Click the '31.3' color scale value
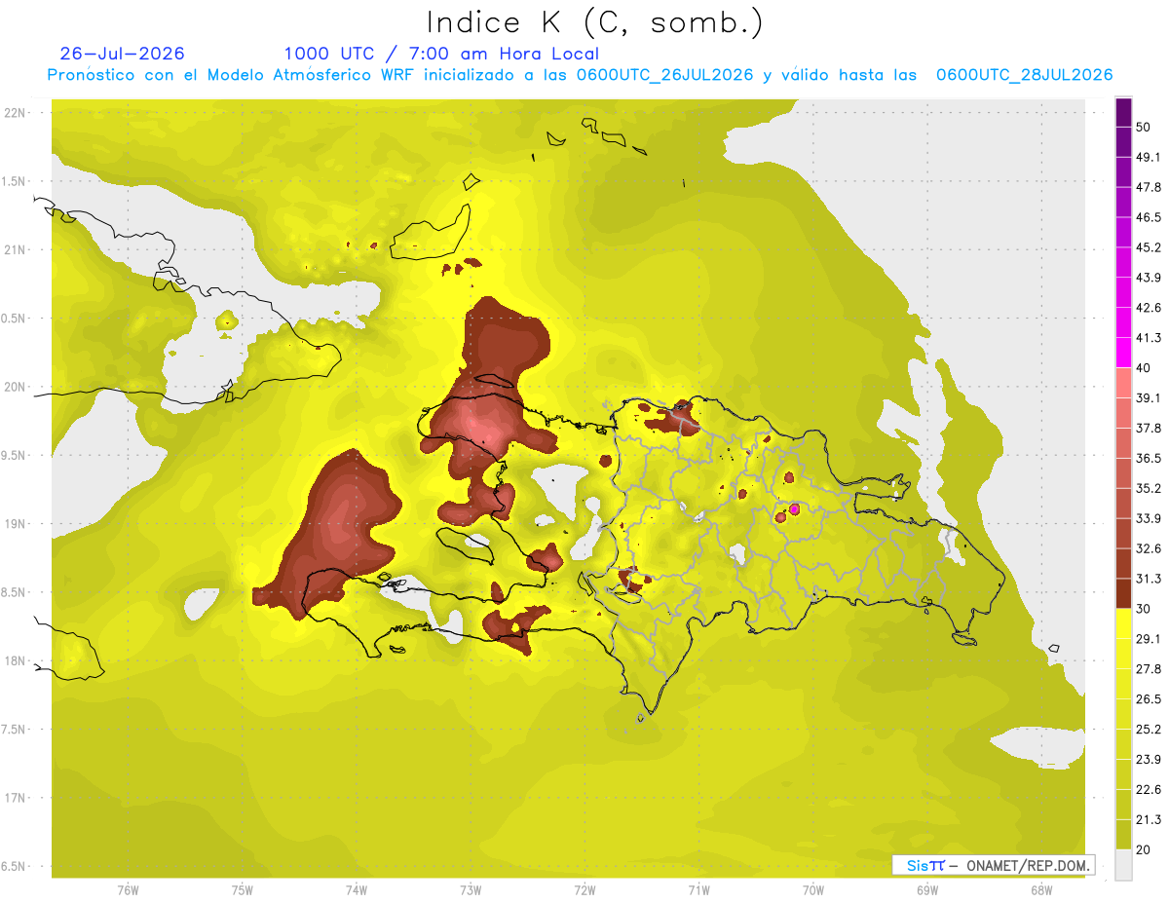This screenshot has height=903, width=1169. pos(1150,579)
